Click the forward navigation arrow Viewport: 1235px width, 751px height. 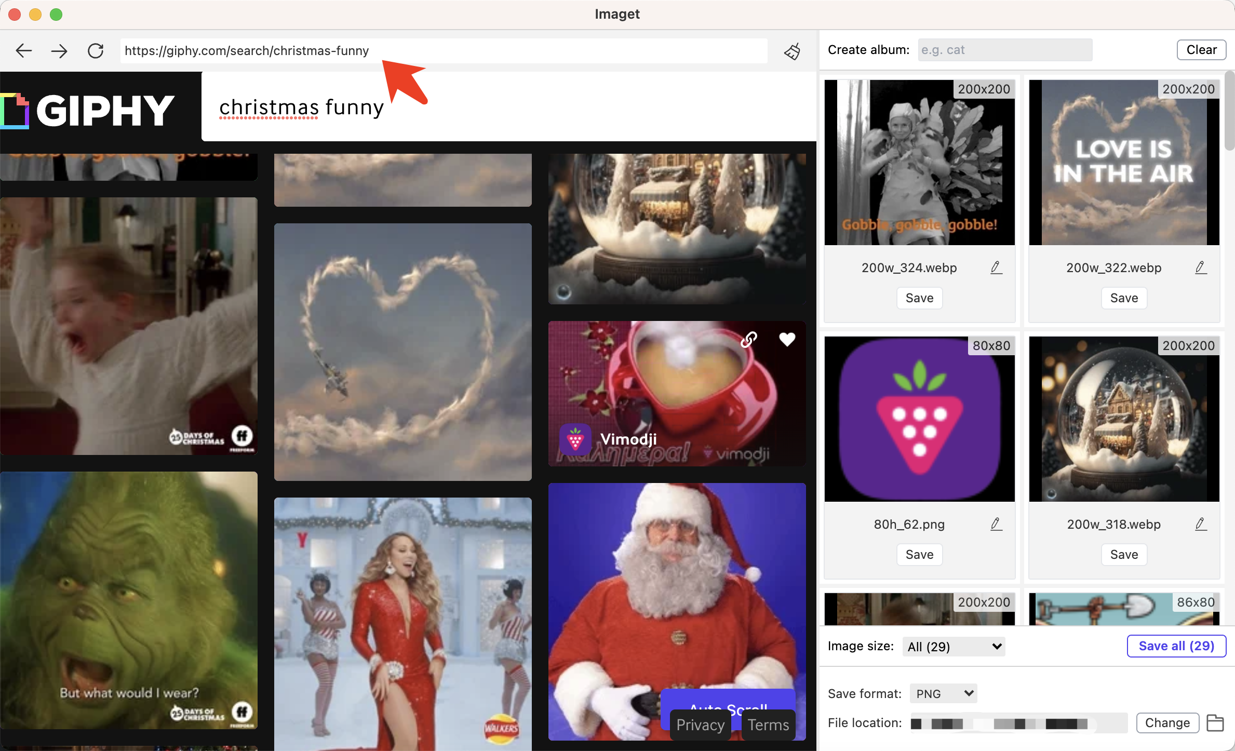59,50
